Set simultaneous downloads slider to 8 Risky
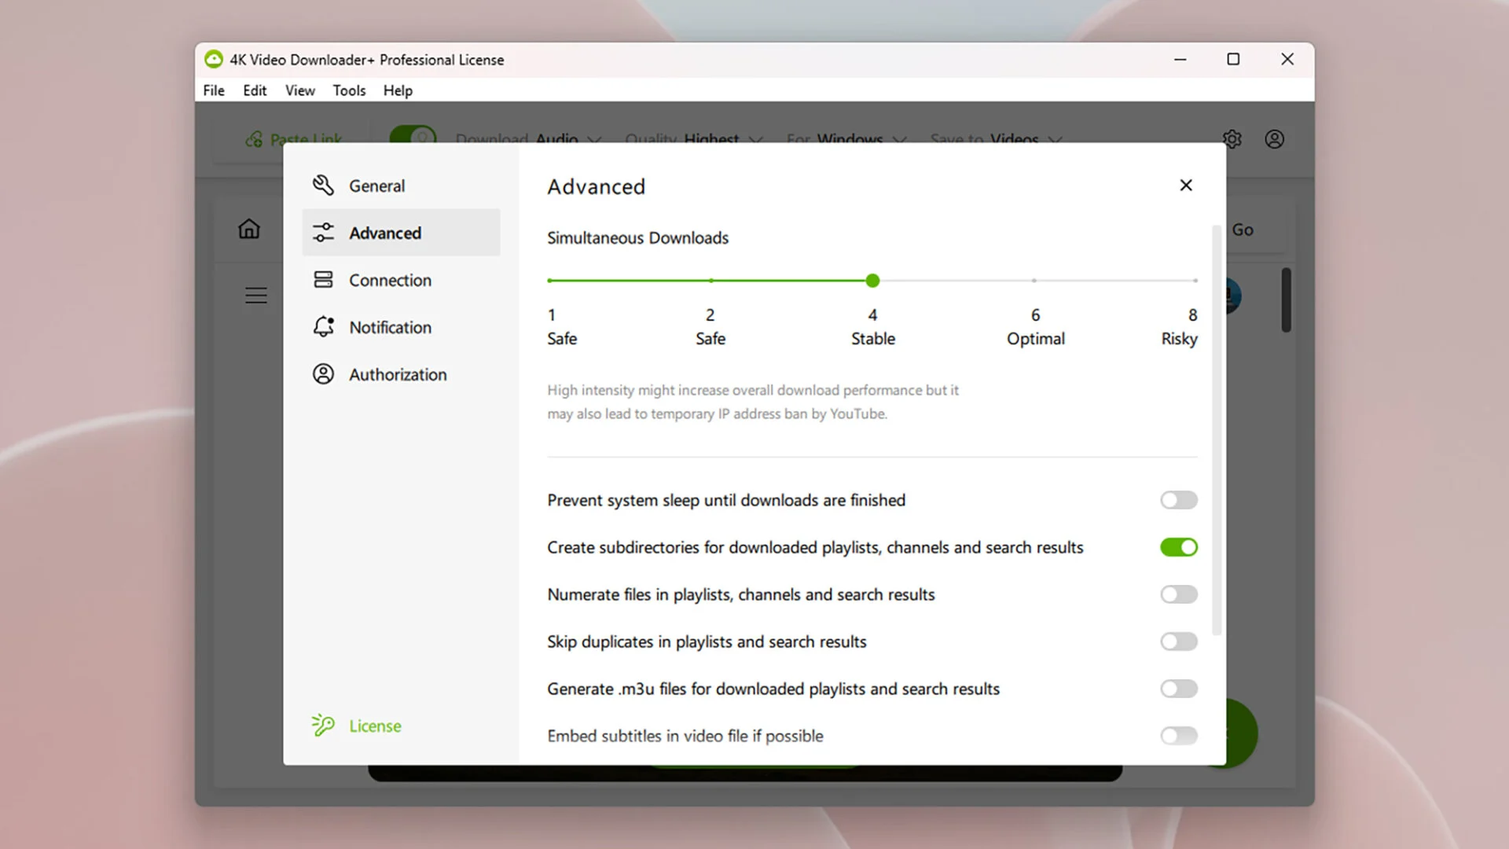Screen dimensions: 1509x849 1195,281
